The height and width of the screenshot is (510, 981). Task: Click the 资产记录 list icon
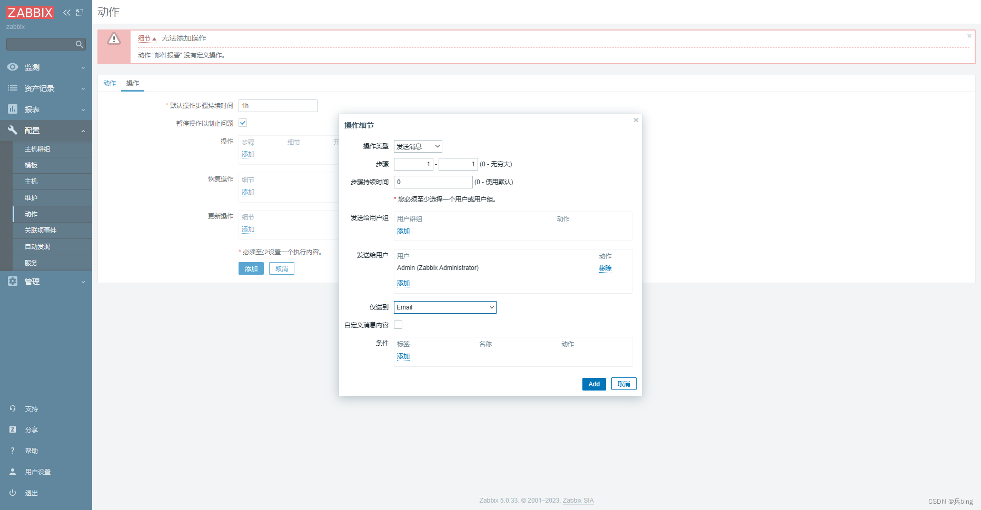(x=13, y=88)
